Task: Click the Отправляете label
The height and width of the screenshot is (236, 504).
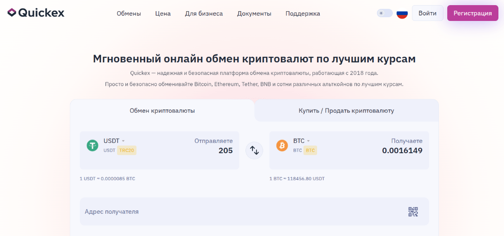Action: [213, 141]
